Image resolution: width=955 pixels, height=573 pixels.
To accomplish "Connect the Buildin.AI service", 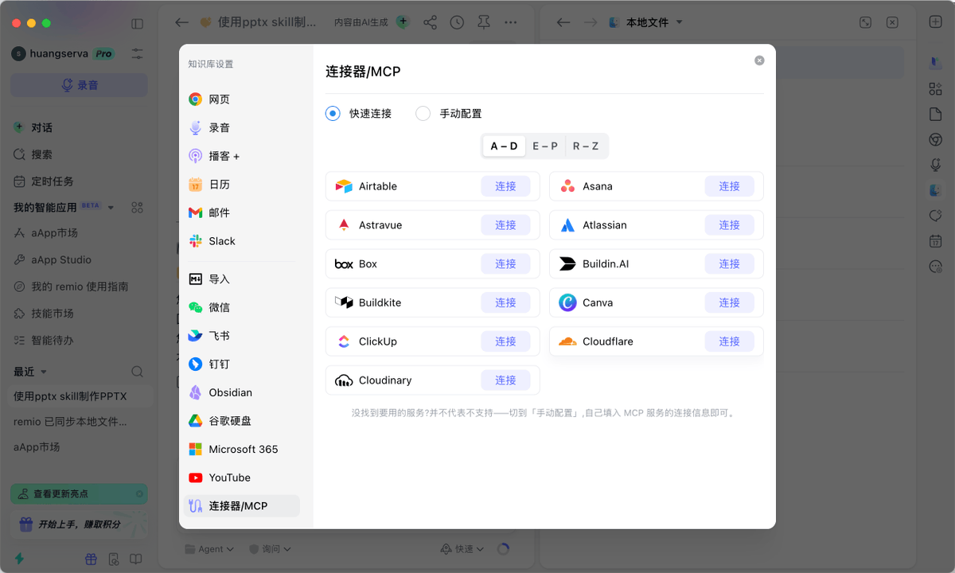I will [730, 264].
